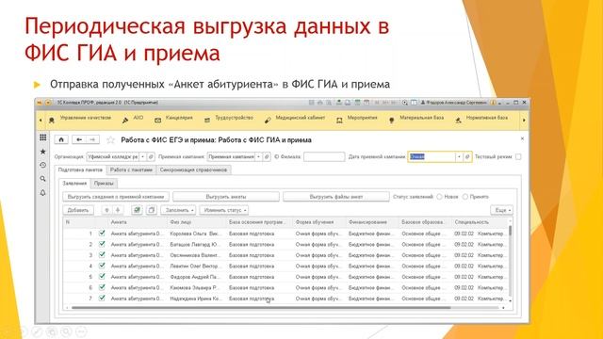Open Favorites star in left sidebar
This screenshot has height=339, width=603.
click(x=42, y=152)
